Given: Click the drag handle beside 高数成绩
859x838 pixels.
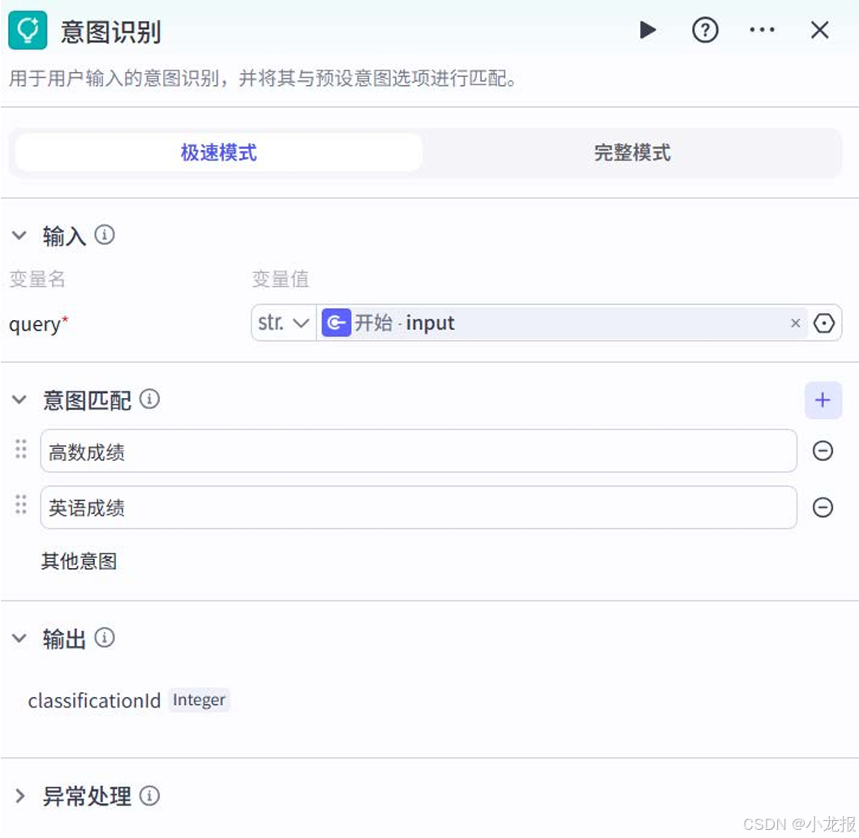Looking at the screenshot, I should [21, 451].
